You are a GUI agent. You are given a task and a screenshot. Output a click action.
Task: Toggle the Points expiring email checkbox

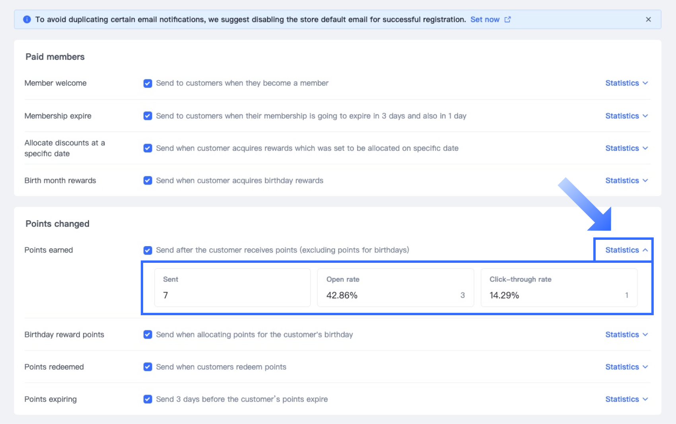point(148,399)
